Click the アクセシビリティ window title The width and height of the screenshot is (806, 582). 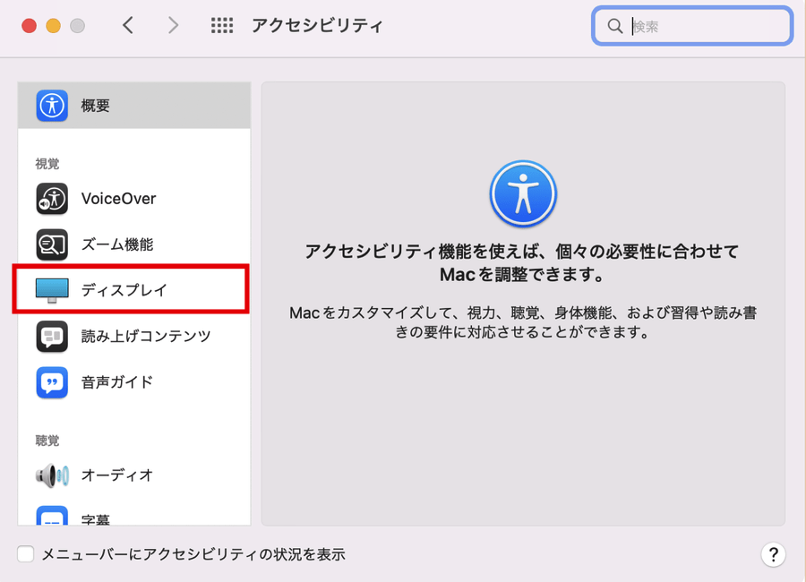(x=317, y=25)
